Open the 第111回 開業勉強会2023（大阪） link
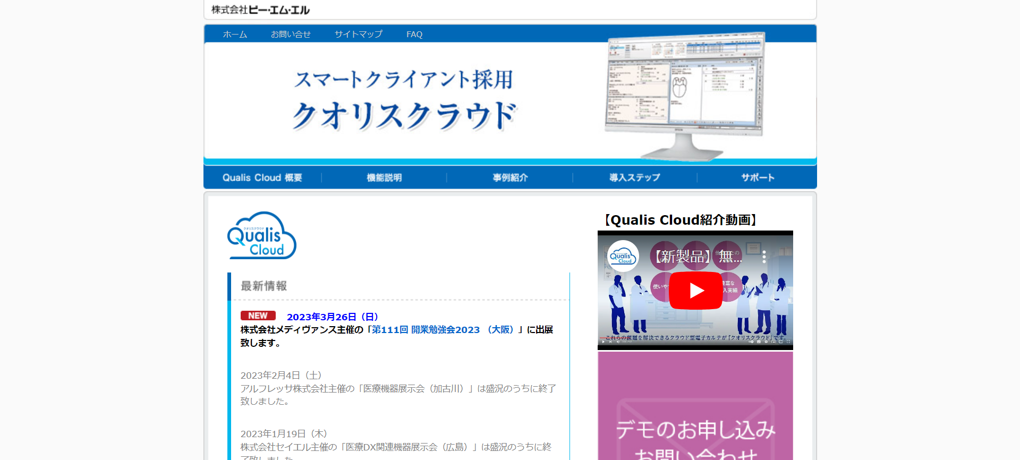Viewport: 1020px width, 460px height. pyautogui.click(x=443, y=330)
